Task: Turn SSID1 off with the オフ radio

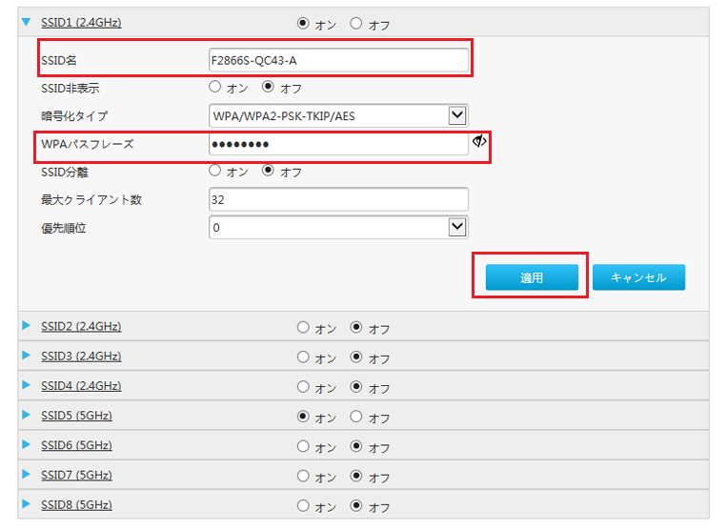Action: pyautogui.click(x=356, y=23)
